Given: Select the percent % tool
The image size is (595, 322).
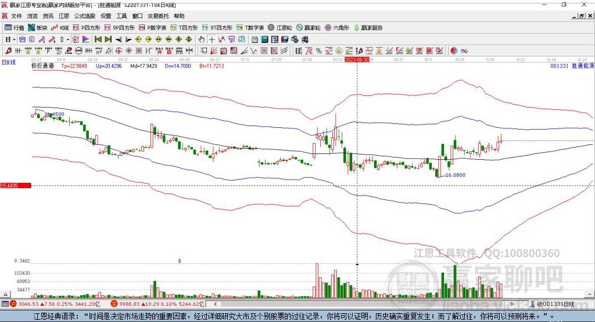Looking at the screenshot, I should (319, 51).
